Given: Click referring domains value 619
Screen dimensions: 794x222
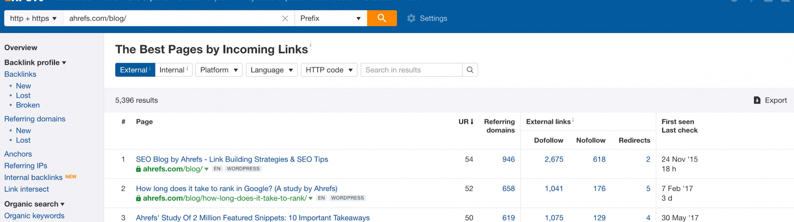Looking at the screenshot, I should click(508, 218).
